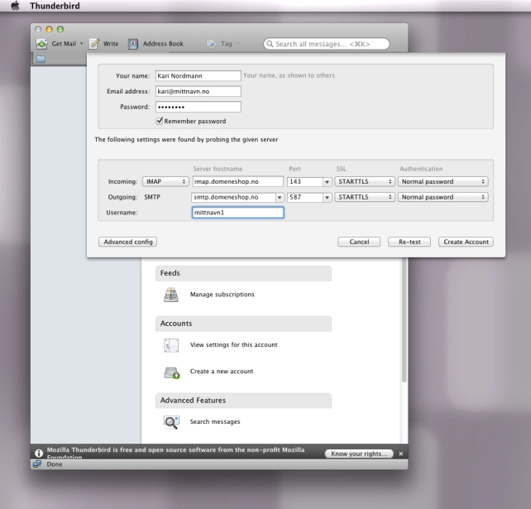Click the Username field mittnavn1
The image size is (531, 509).
[x=237, y=213]
